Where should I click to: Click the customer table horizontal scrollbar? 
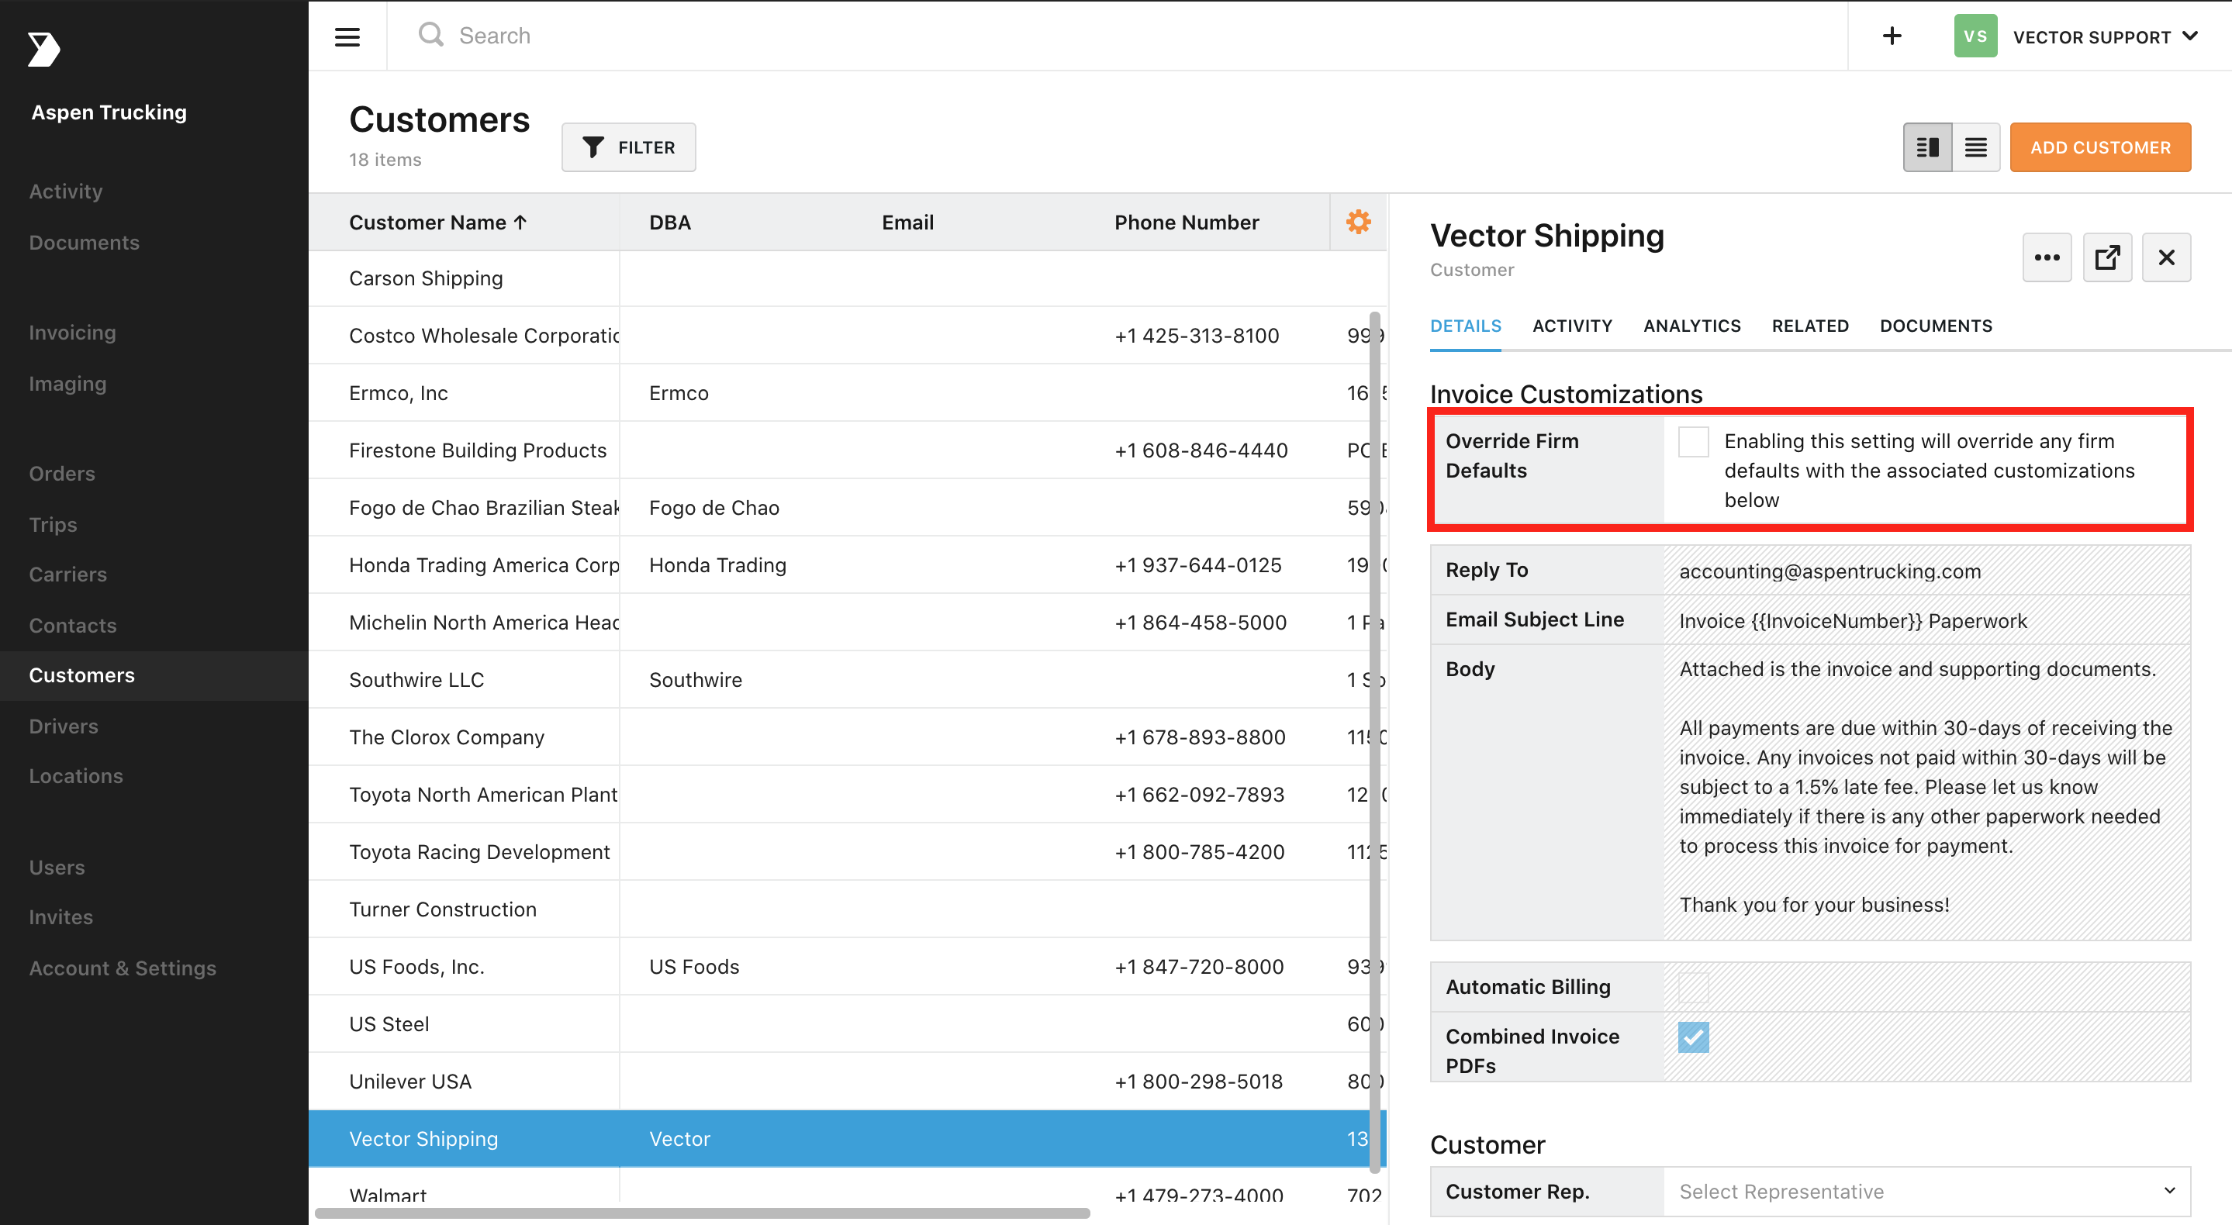click(x=702, y=1213)
